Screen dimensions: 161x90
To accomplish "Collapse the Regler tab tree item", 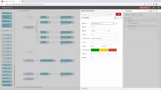I will tap(127, 21).
